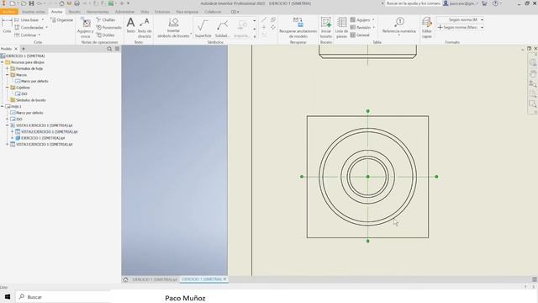Screen dimensions: 538x303
Task: Click the Windows Buscar search box
Action: click(x=63, y=297)
